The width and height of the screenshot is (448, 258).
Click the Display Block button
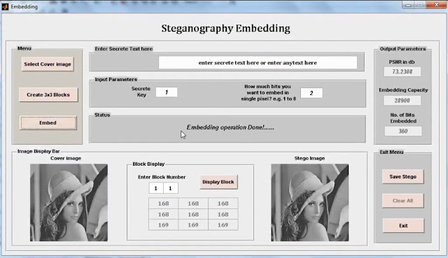[218, 182]
